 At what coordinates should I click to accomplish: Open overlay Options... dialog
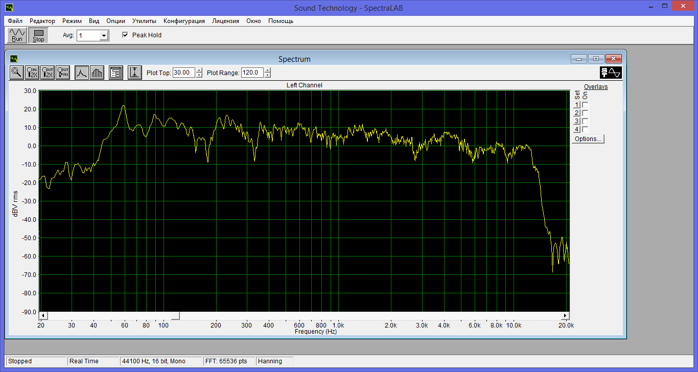click(x=588, y=139)
